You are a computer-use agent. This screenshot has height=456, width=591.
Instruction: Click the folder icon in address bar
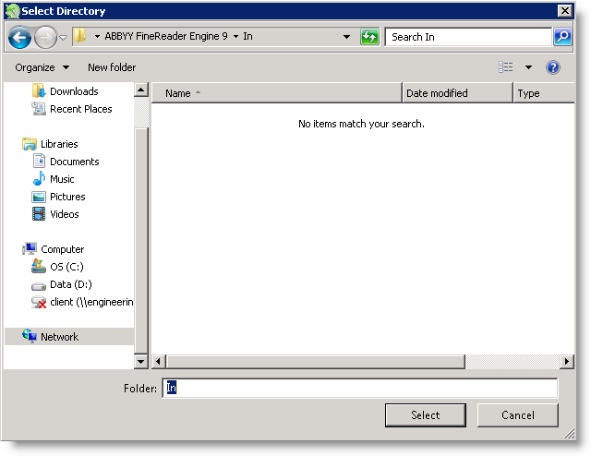point(79,36)
